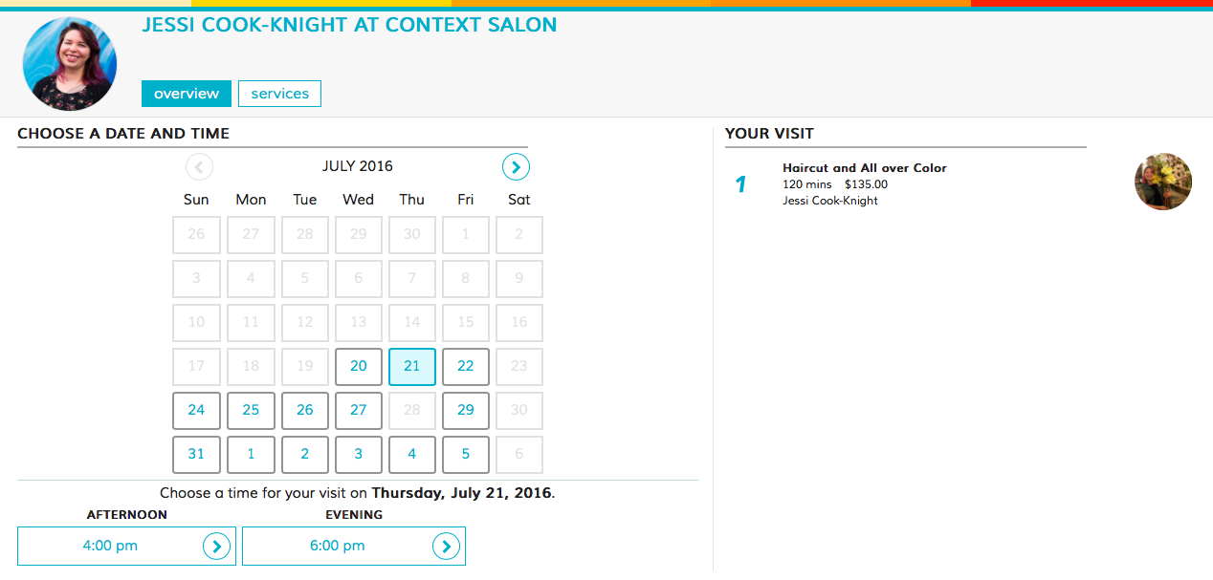Select July 31 on the calendar
This screenshot has height=580, width=1213.
point(196,455)
